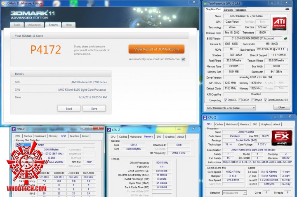This screenshot has width=297, height=197.
Task: Click the Core Speed 4812.47 MHz value
Action: [x=233, y=172]
